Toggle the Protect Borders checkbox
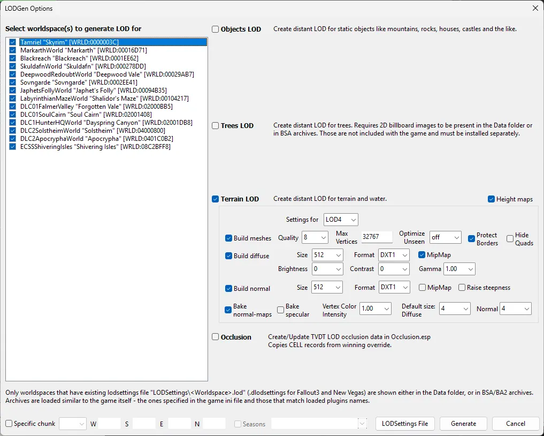Screen dimensions: 544x436 click(472, 238)
